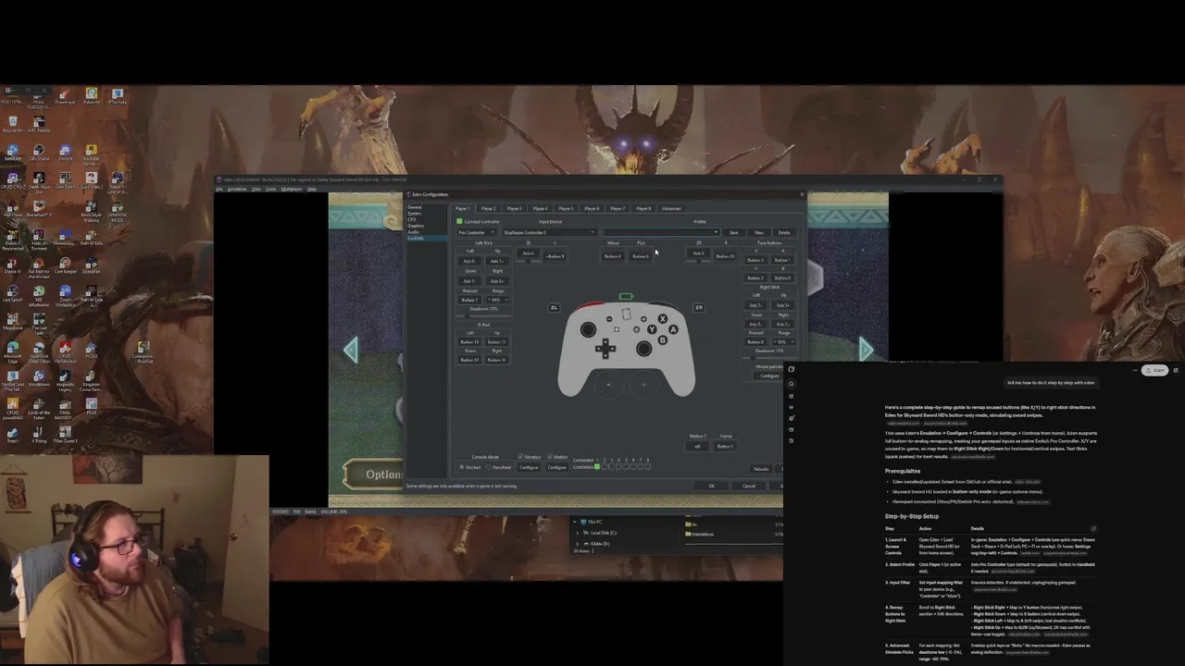Click Configure button under Vibration

[529, 467]
